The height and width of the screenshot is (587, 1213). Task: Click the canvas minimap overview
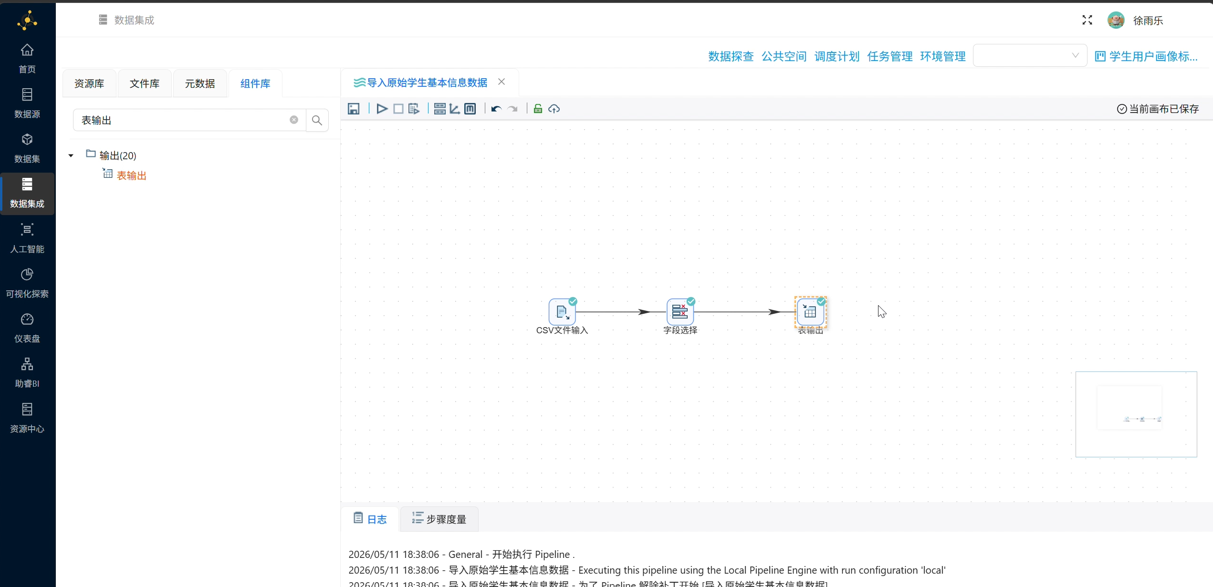[x=1136, y=414]
